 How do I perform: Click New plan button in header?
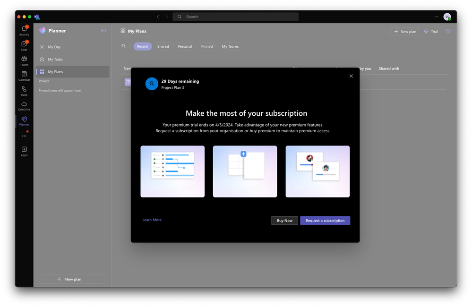(x=404, y=32)
